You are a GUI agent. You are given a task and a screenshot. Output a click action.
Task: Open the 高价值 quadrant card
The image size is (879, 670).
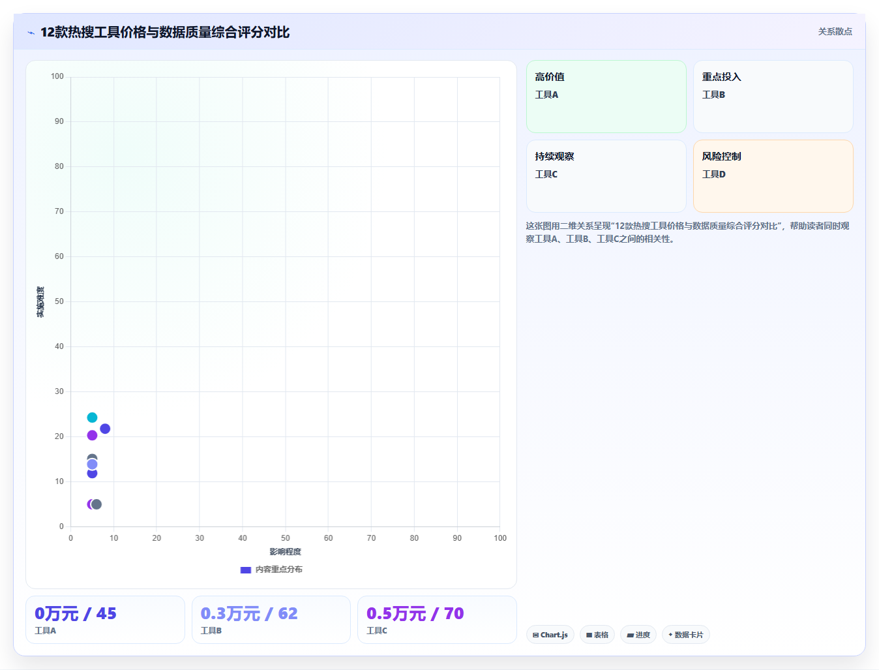[606, 97]
